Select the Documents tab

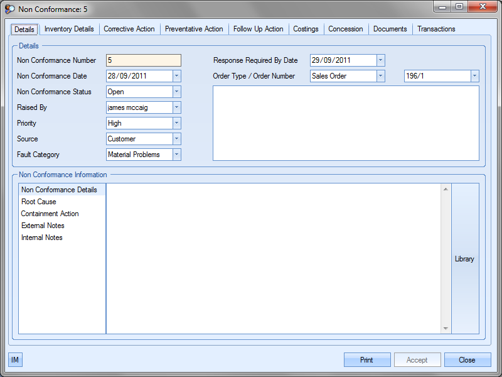pyautogui.click(x=390, y=29)
